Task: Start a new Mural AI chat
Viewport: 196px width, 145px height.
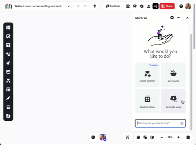Action: point(172,18)
